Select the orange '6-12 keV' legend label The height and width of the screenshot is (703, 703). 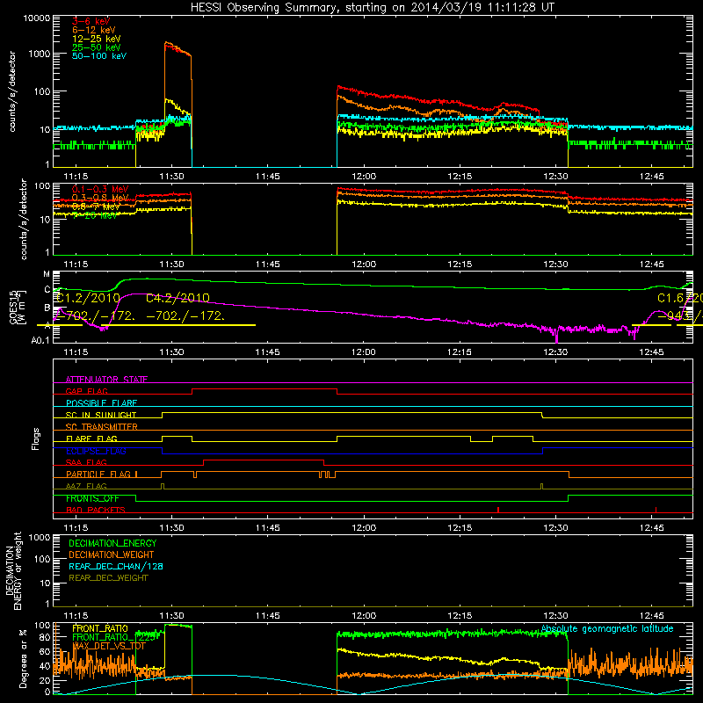[94, 30]
